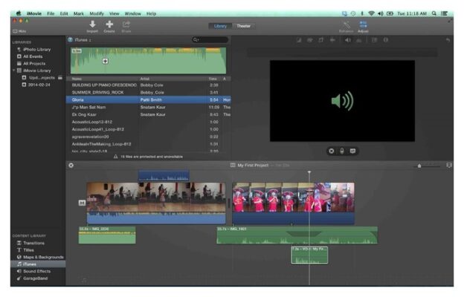
Task: Open voiceover options button
Action: (352, 151)
